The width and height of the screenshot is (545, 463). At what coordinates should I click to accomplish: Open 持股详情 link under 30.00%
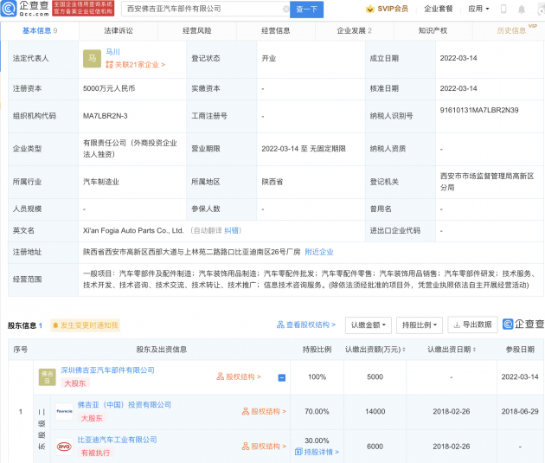(x=317, y=453)
